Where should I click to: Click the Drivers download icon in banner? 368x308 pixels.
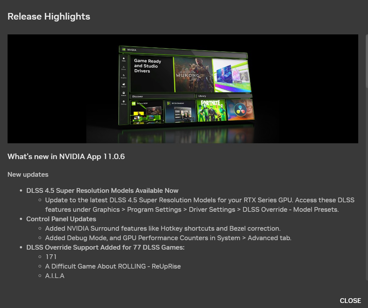tap(124, 68)
